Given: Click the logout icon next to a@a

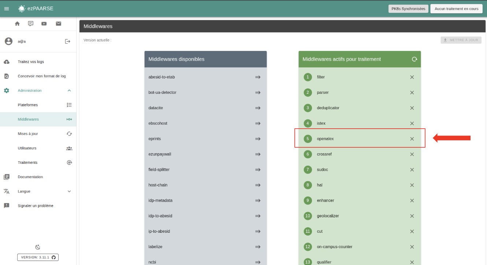Looking at the screenshot, I should [x=67, y=41].
